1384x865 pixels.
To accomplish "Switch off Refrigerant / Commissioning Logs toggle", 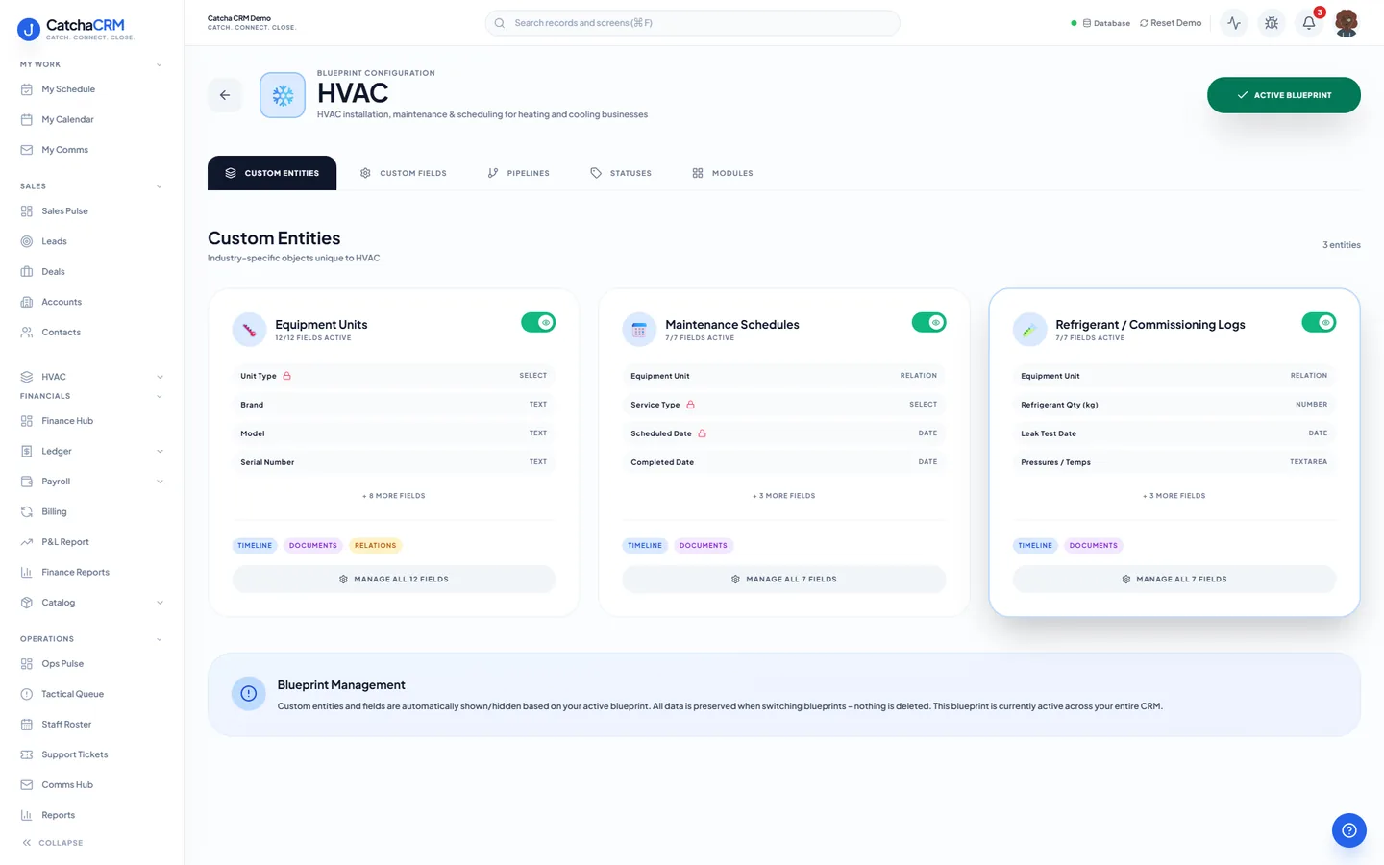I will point(1319,323).
